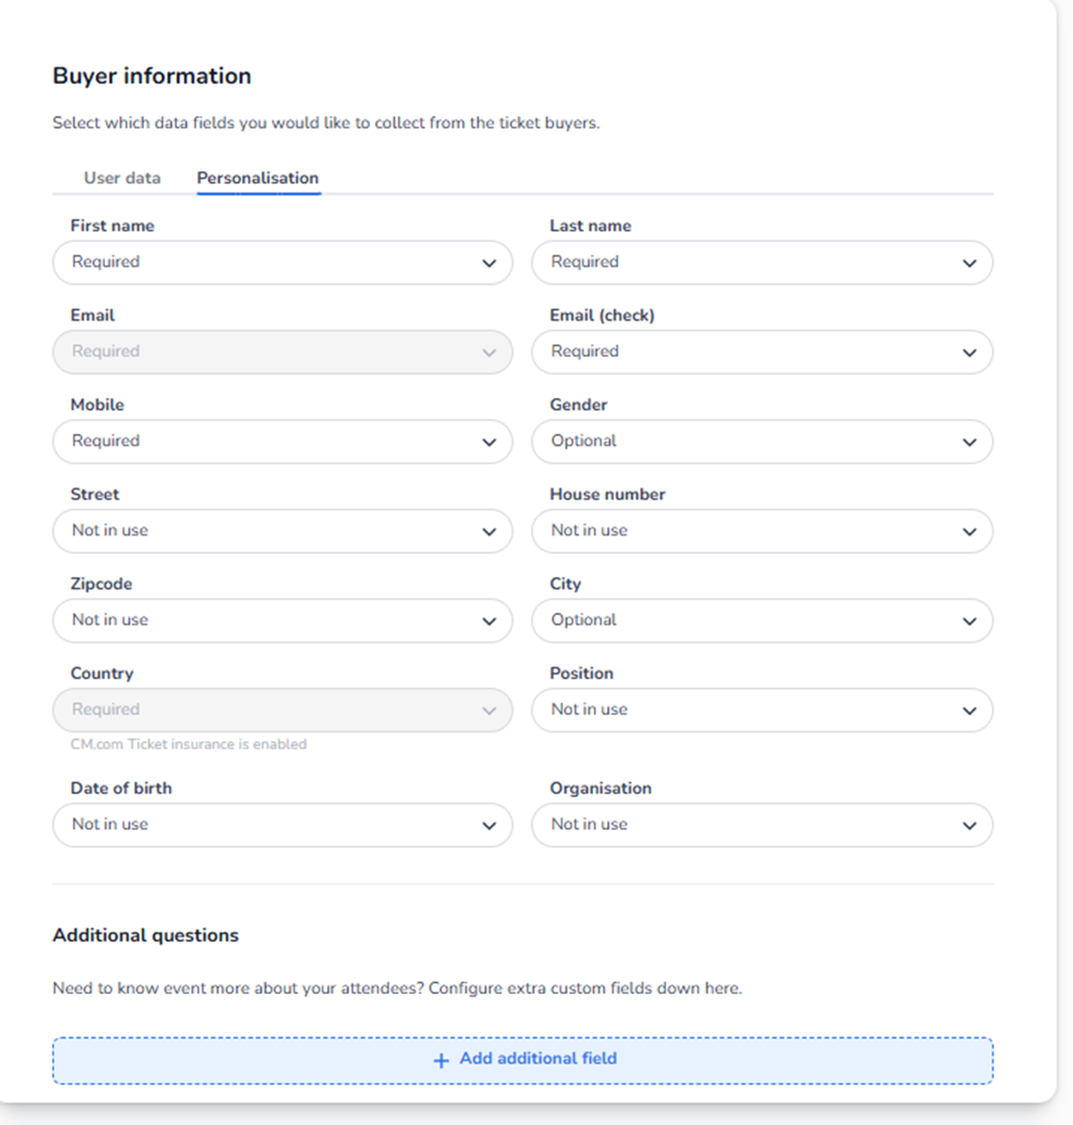
Task: Click the disabled Country dropdown chevron
Action: pos(489,711)
